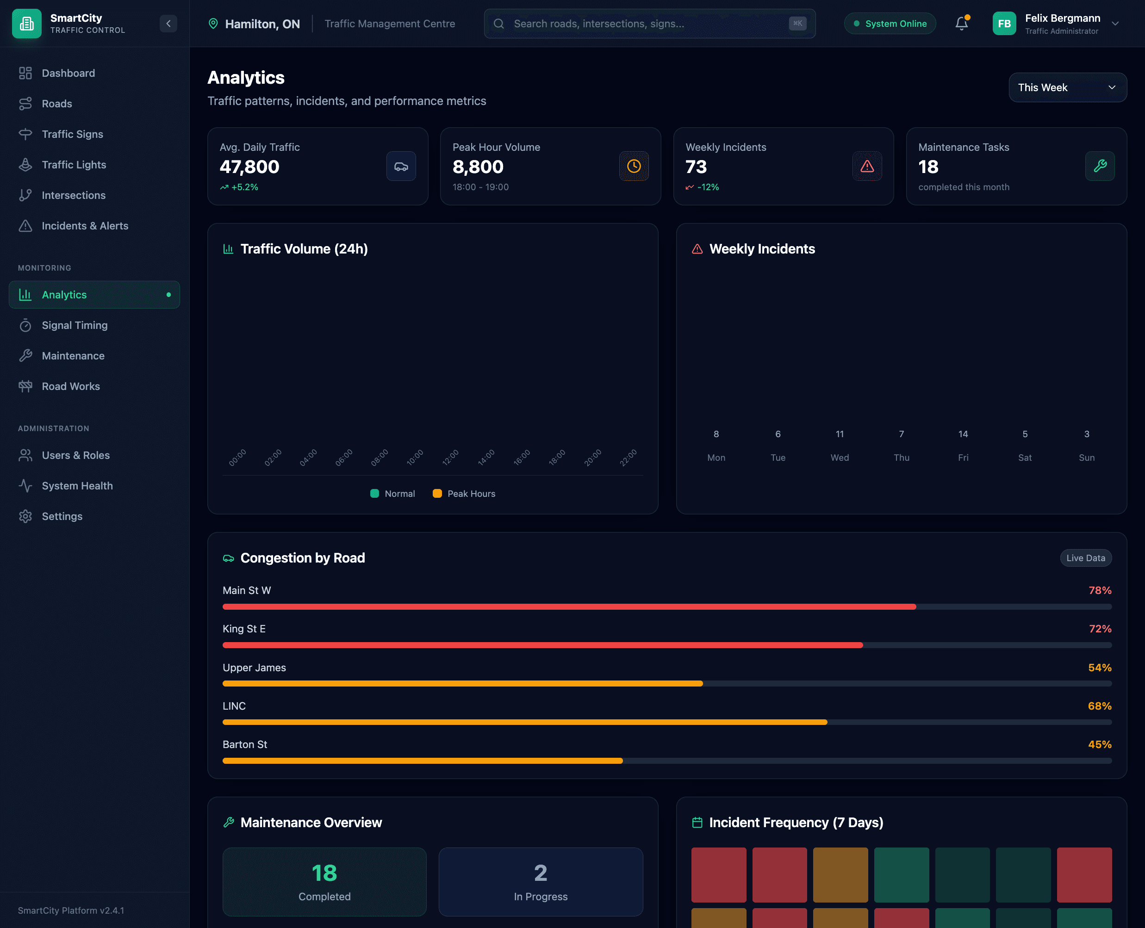Collapse the sidebar with the chevron button
The width and height of the screenshot is (1145, 928).
(x=168, y=24)
